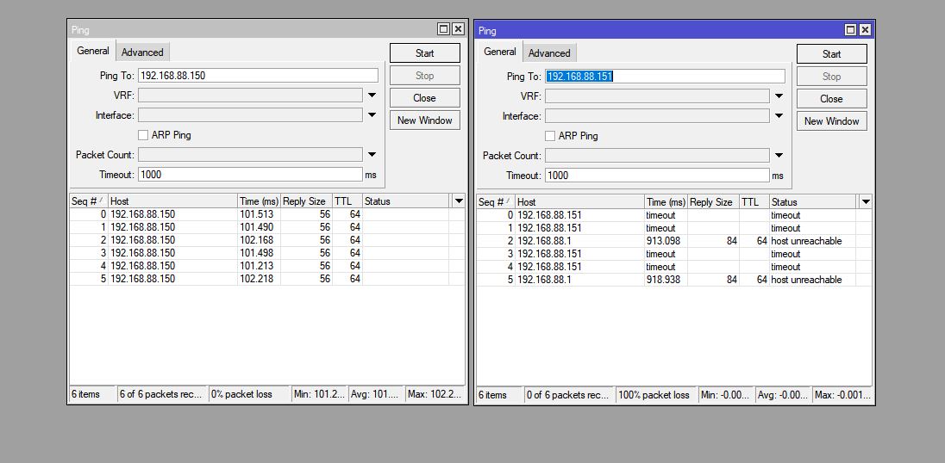This screenshot has height=463, width=945.
Task: Click '6 of 6 packets rec...' status entry
Action: coord(163,394)
